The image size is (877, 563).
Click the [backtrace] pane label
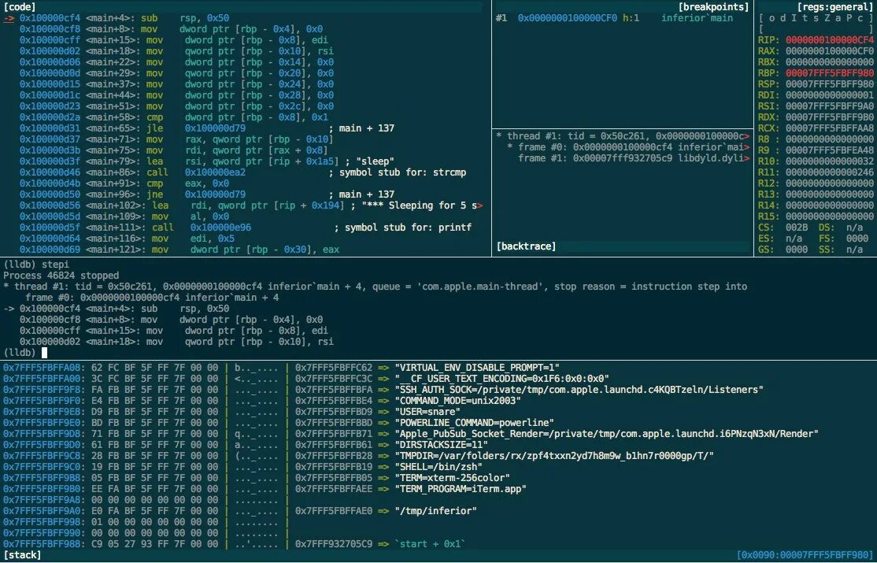click(x=526, y=246)
